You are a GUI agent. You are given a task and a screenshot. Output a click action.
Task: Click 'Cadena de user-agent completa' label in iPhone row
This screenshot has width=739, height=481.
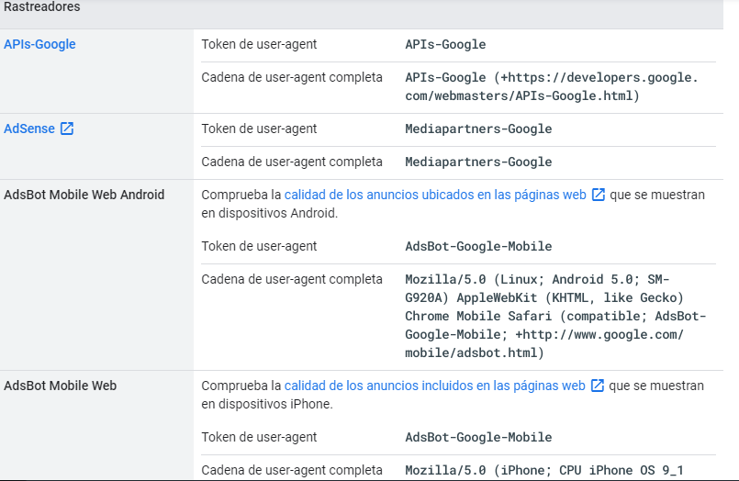coord(292,470)
